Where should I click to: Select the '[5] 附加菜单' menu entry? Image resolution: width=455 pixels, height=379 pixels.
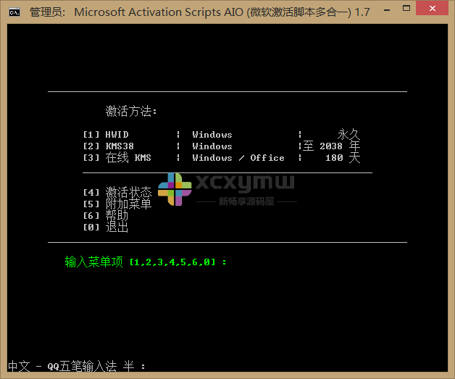click(117, 204)
